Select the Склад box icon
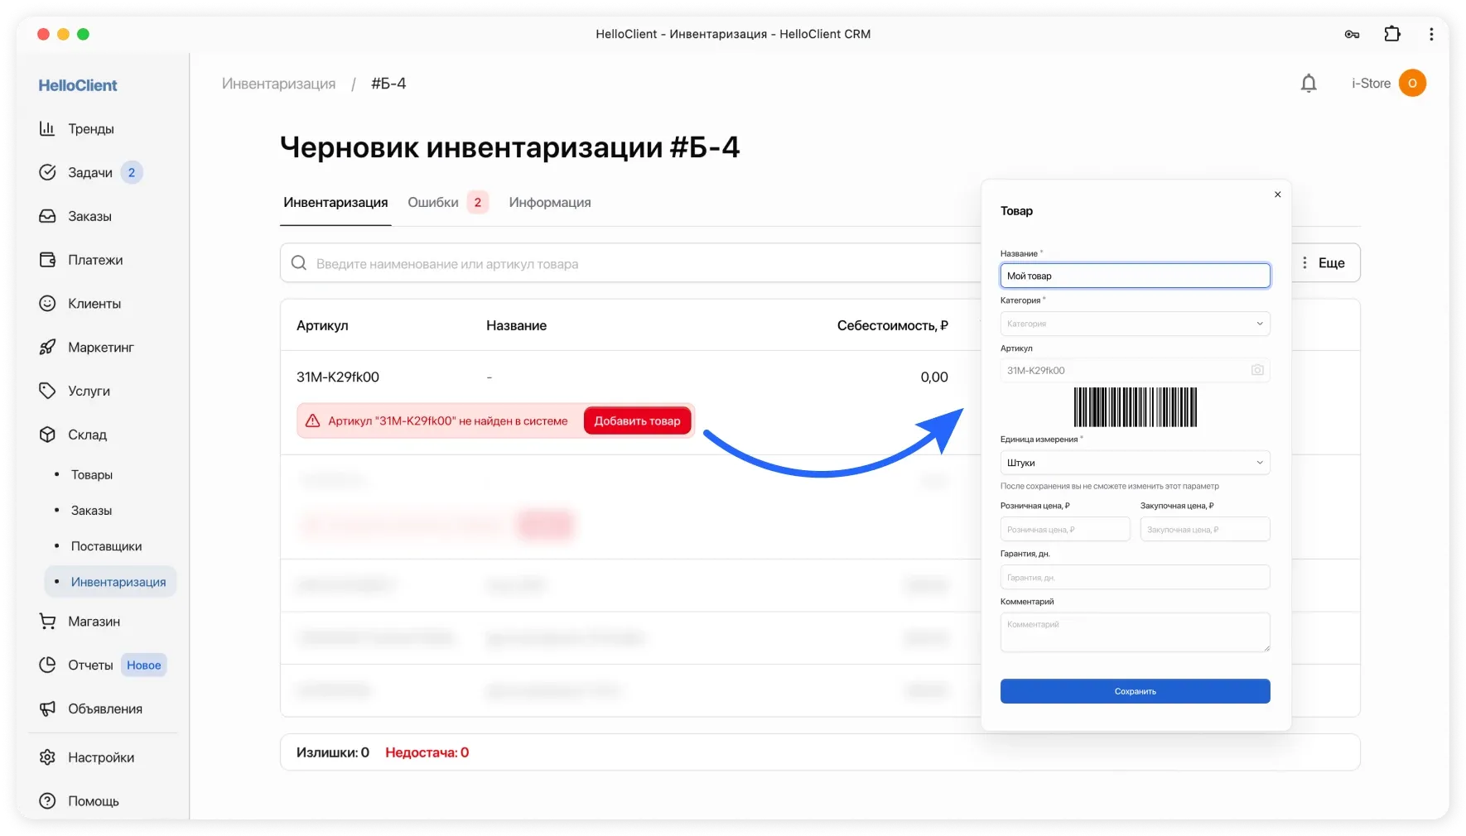This screenshot has width=1466, height=836. pos(49,435)
